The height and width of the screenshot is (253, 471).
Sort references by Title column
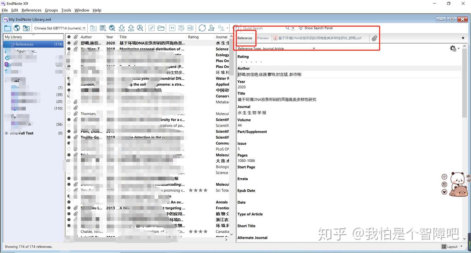click(x=152, y=37)
